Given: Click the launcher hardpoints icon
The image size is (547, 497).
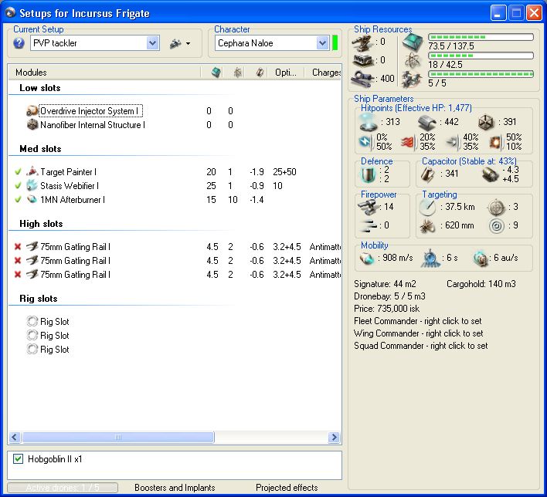Looking at the screenshot, I should (363, 61).
